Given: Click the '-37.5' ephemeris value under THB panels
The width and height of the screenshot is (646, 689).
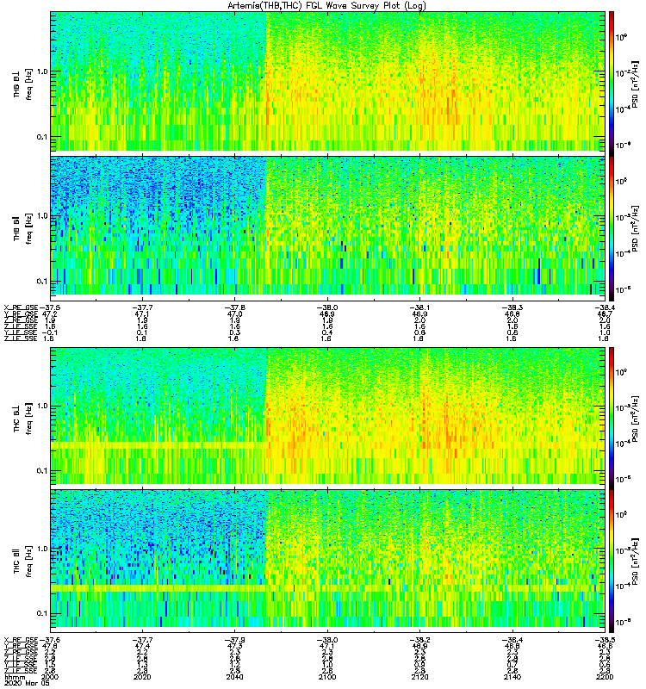Looking at the screenshot, I should pos(50,307).
